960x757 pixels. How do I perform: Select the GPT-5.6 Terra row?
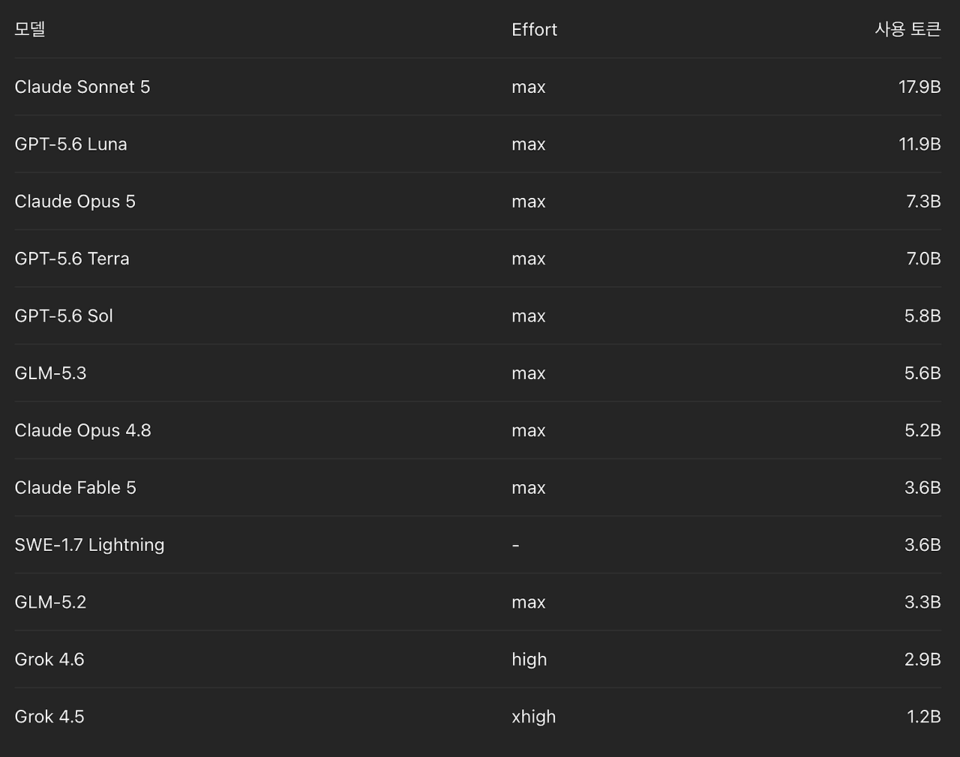pyautogui.click(x=478, y=259)
